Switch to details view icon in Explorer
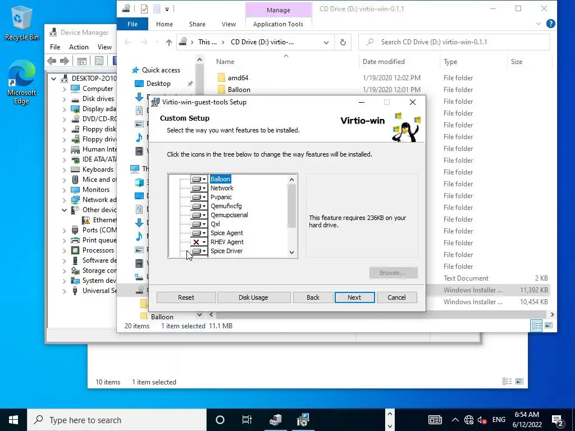 click(x=536, y=325)
